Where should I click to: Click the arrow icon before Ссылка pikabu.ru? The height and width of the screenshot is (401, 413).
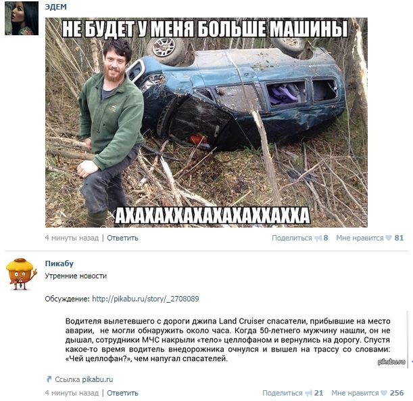pos(49,379)
